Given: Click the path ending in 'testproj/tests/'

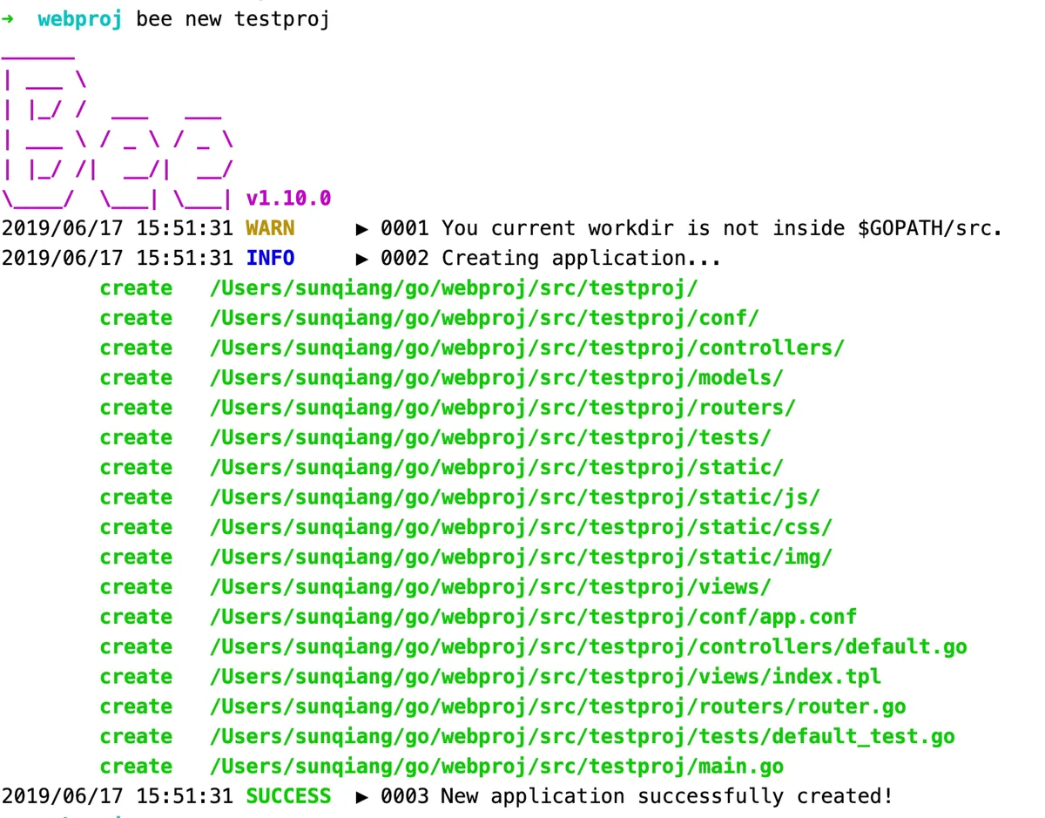Looking at the screenshot, I should point(490,437).
